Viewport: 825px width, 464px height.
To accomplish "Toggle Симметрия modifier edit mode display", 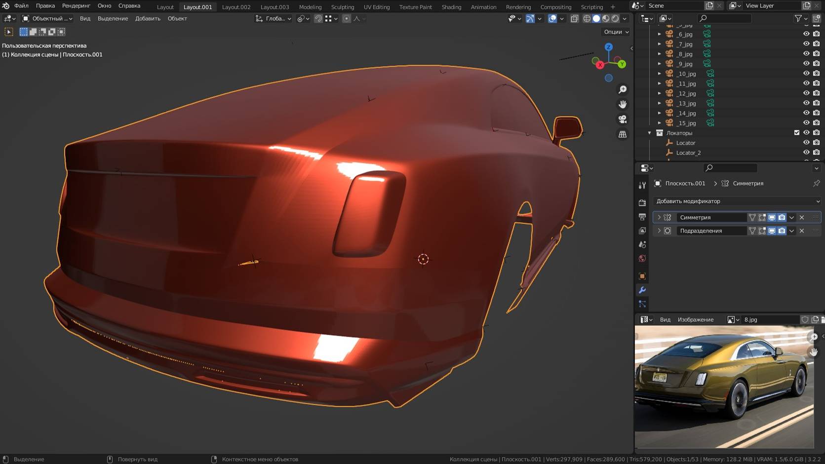I will (x=762, y=217).
